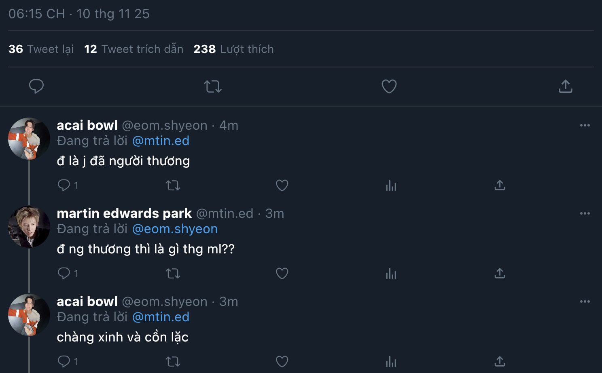602x373 pixels.
Task: Open @mtin.ed mention in first reply
Action: click(x=161, y=141)
